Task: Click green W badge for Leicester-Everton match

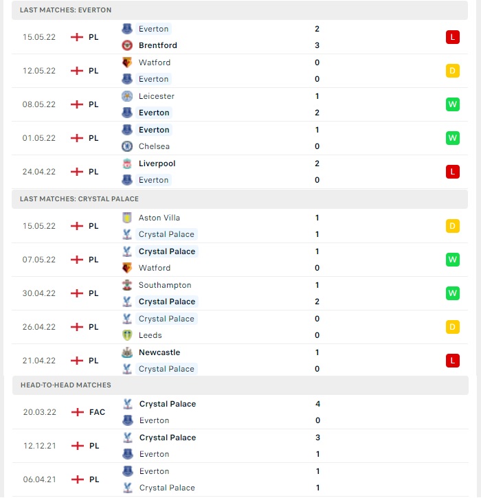Action: (452, 104)
